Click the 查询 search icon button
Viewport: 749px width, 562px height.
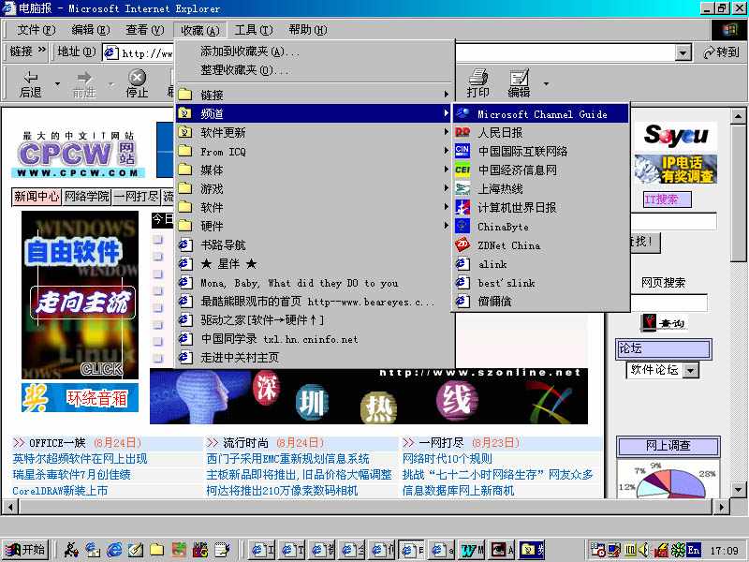click(x=664, y=323)
